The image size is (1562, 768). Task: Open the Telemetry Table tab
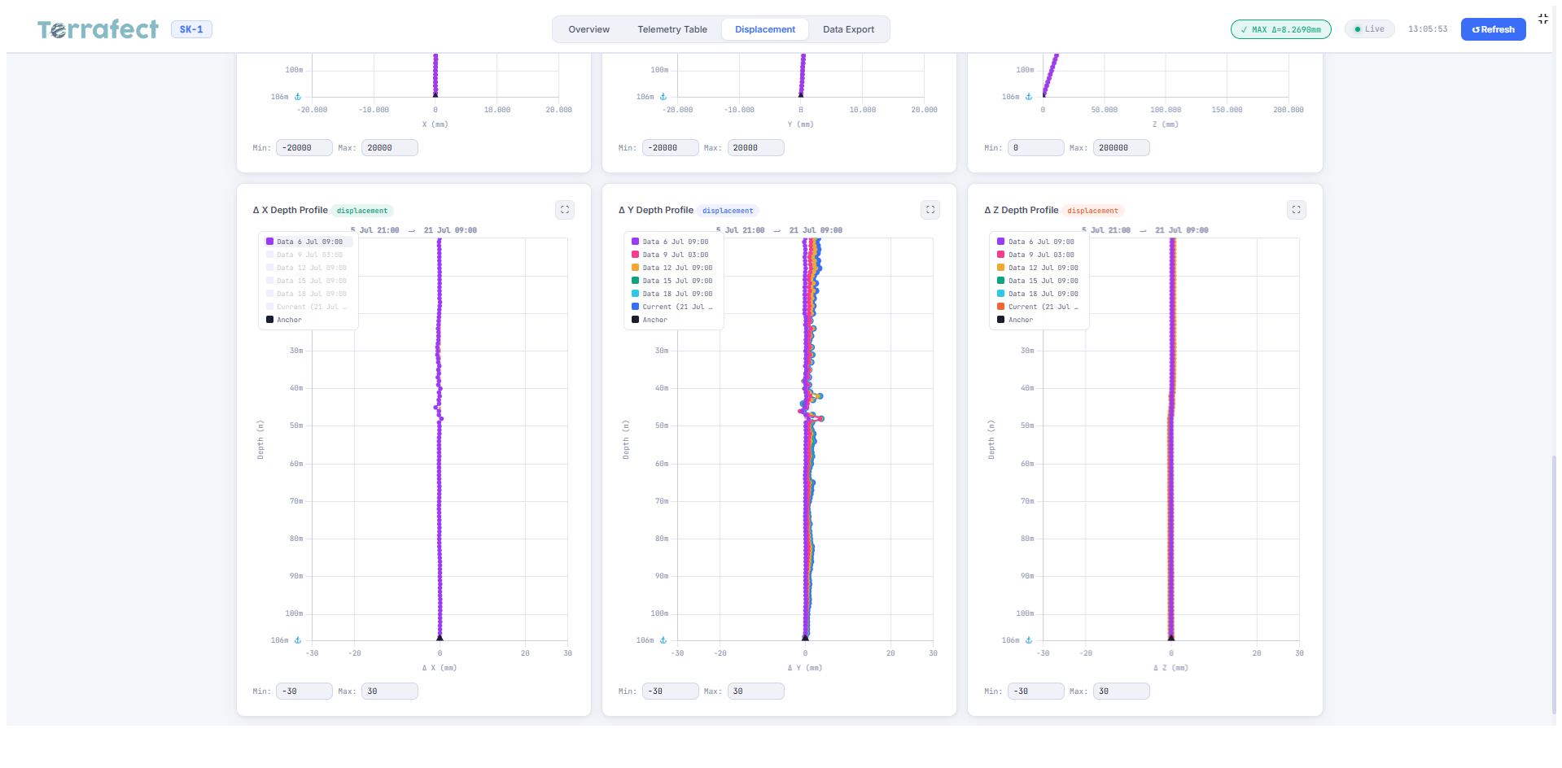672,29
